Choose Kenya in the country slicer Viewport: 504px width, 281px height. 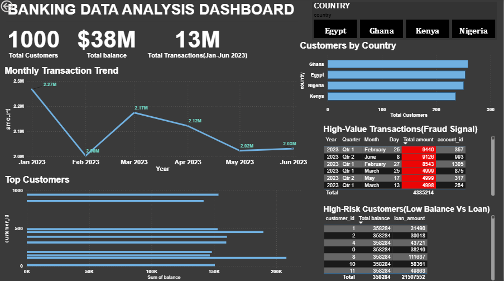pos(427,29)
